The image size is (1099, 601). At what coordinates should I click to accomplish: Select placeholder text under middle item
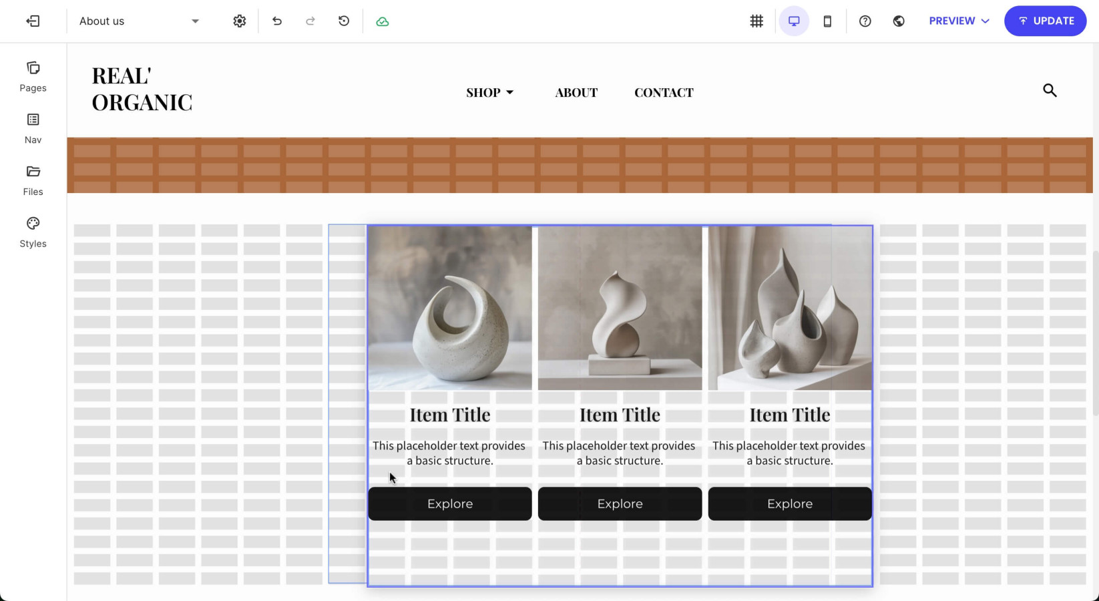pos(619,453)
